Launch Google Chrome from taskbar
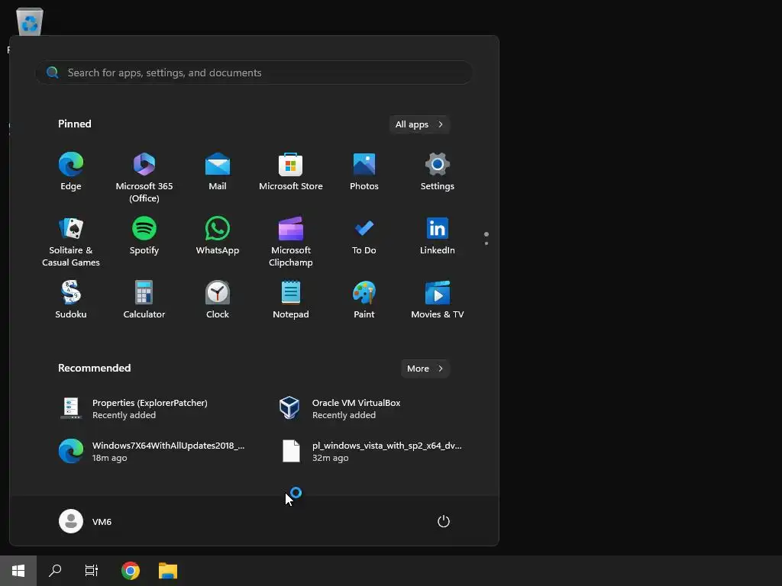Viewport: 782px width, 586px height. click(131, 571)
